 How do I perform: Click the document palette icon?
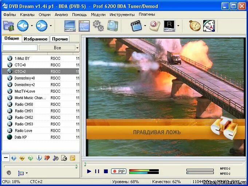pos(64,158)
